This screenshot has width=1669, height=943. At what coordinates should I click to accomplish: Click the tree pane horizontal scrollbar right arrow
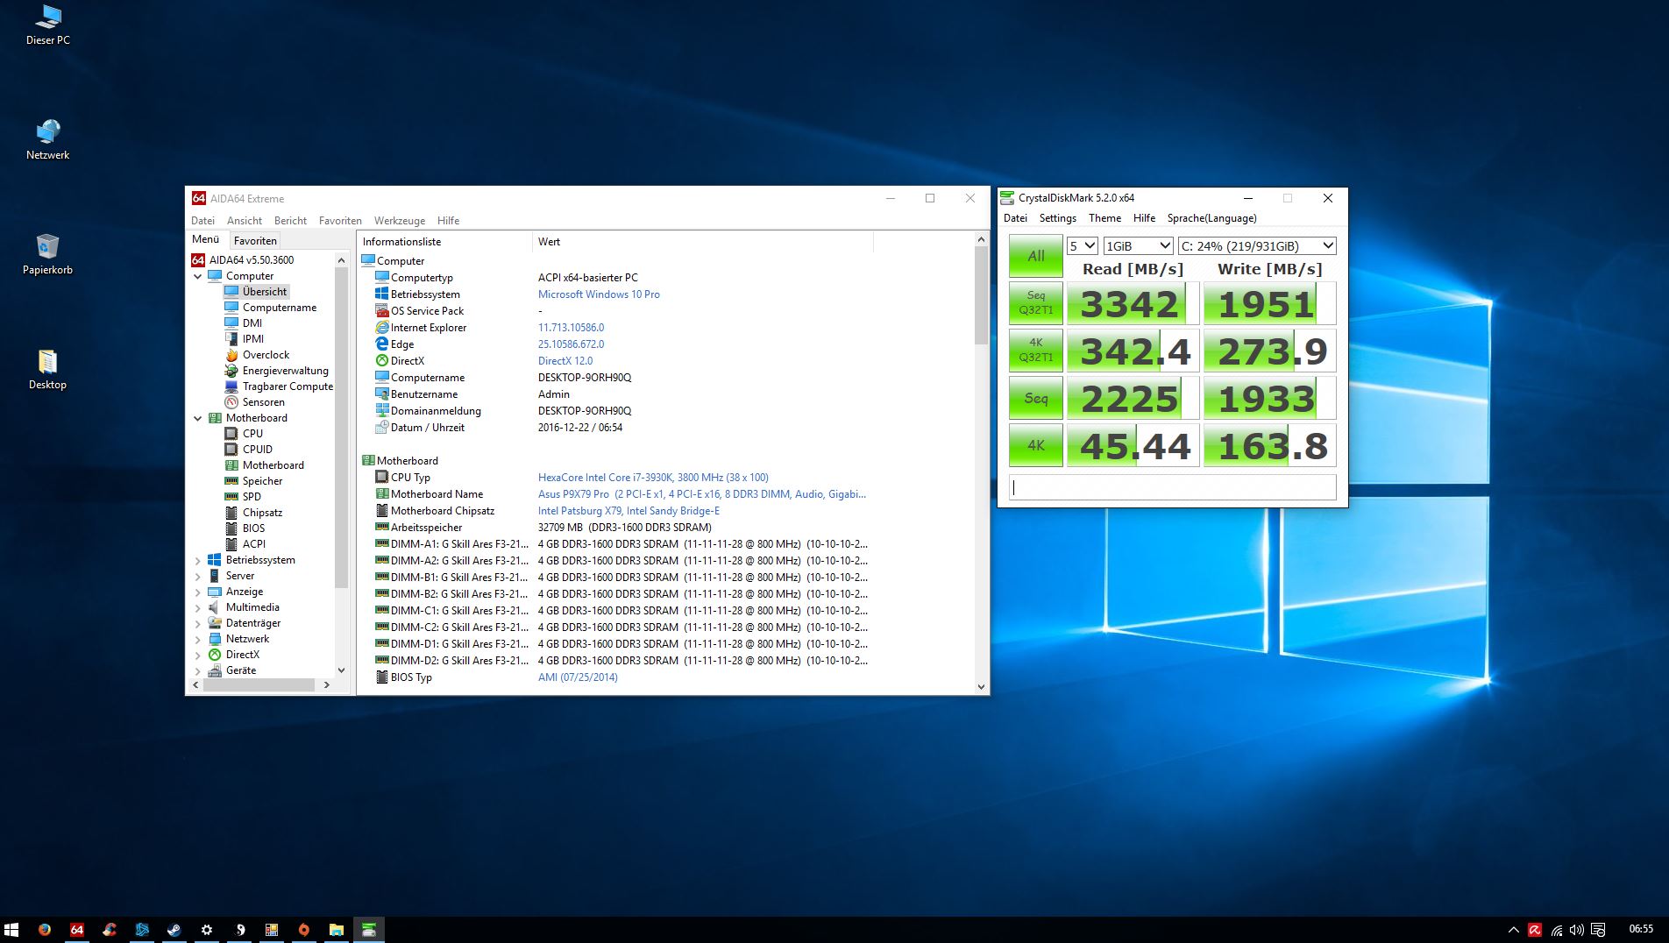click(327, 685)
